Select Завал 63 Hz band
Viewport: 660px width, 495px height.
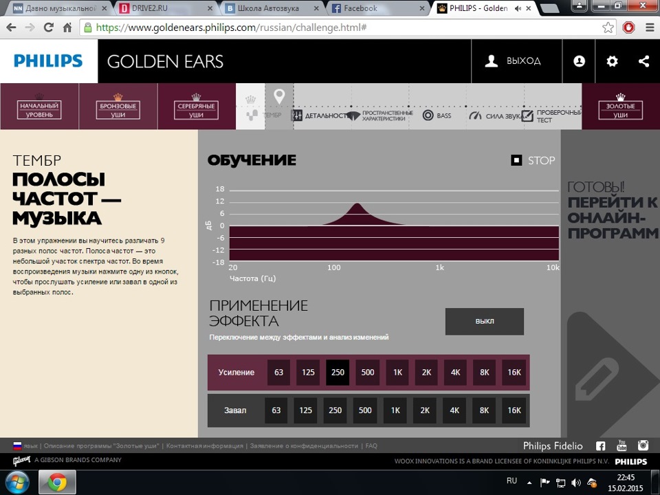[x=276, y=410]
